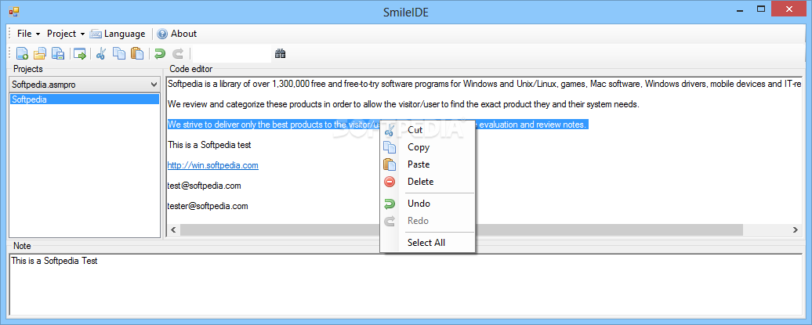Screen dimensions: 812x325
Task: Click the right arrow of horizontal scrollbar
Action: tap(796, 229)
